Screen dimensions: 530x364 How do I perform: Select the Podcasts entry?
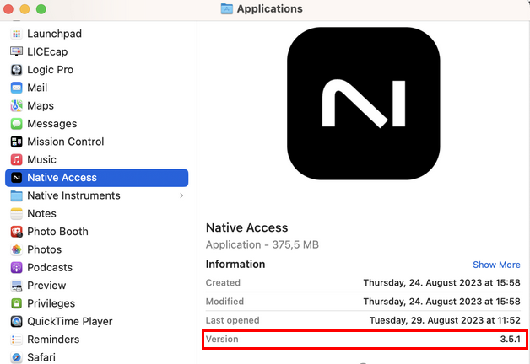click(97, 267)
